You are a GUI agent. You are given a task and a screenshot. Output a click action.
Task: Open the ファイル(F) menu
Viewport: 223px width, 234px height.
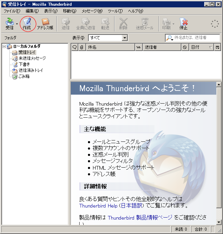click(x=12, y=11)
